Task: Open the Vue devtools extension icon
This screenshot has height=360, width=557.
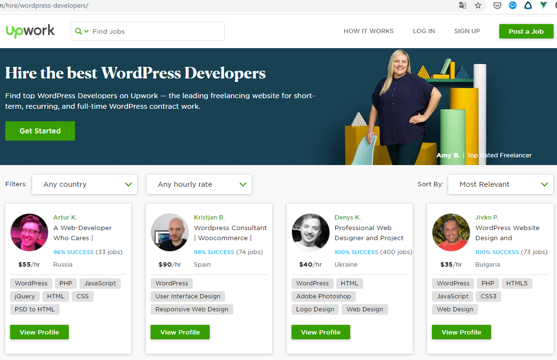Action: tap(544, 5)
